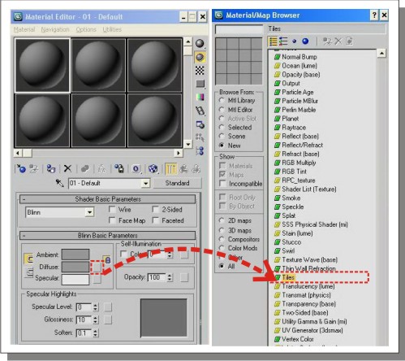The width and height of the screenshot is (405, 361).
Task: Click the Specular Level spinner arrows
Action: [95, 307]
